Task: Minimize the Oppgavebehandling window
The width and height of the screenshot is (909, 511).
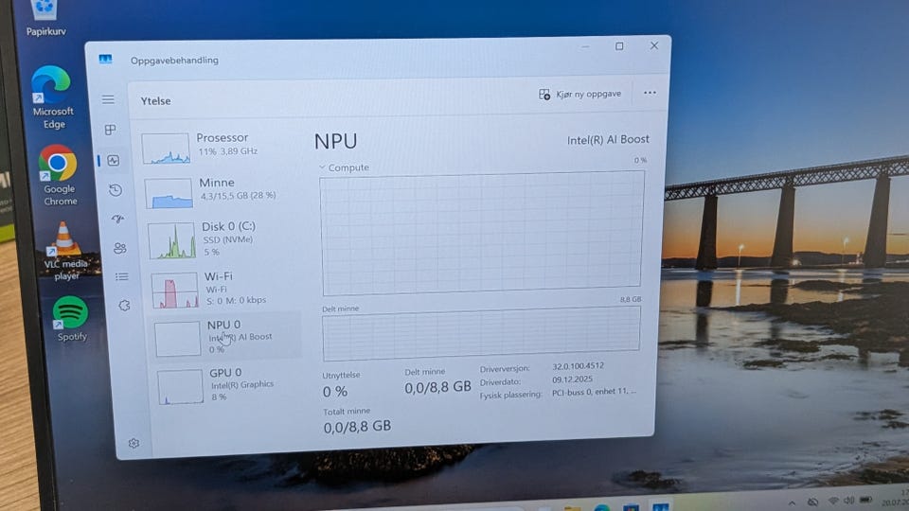Action: click(x=585, y=47)
